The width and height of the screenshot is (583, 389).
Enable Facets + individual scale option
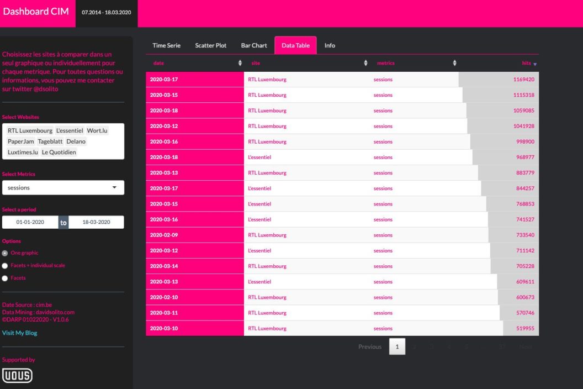[6, 266]
